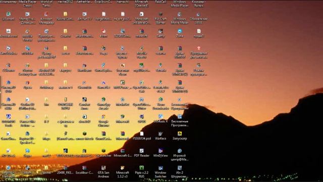Launch the Fraps shortcut
Viewport: 323px width, 182px height.
click(103, 49)
